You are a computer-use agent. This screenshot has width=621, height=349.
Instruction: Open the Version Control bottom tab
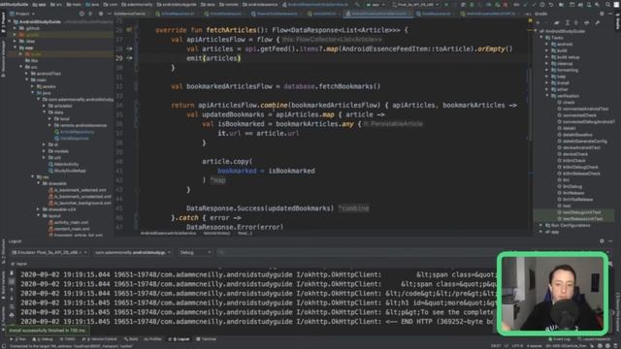coord(99,339)
